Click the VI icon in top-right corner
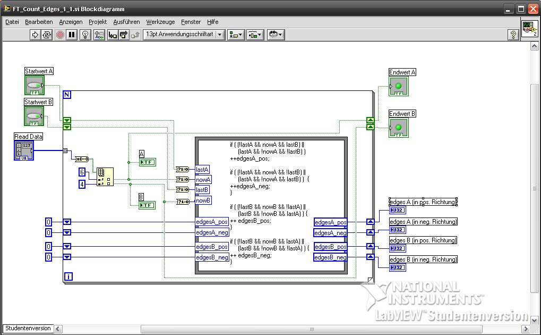This screenshot has height=335, width=541. [529, 29]
